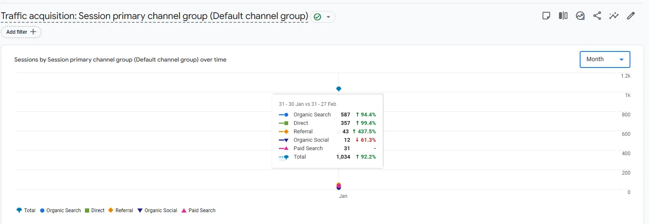The height and width of the screenshot is (224, 649).
Task: Toggle Organic Social legend entry
Action: (157, 210)
